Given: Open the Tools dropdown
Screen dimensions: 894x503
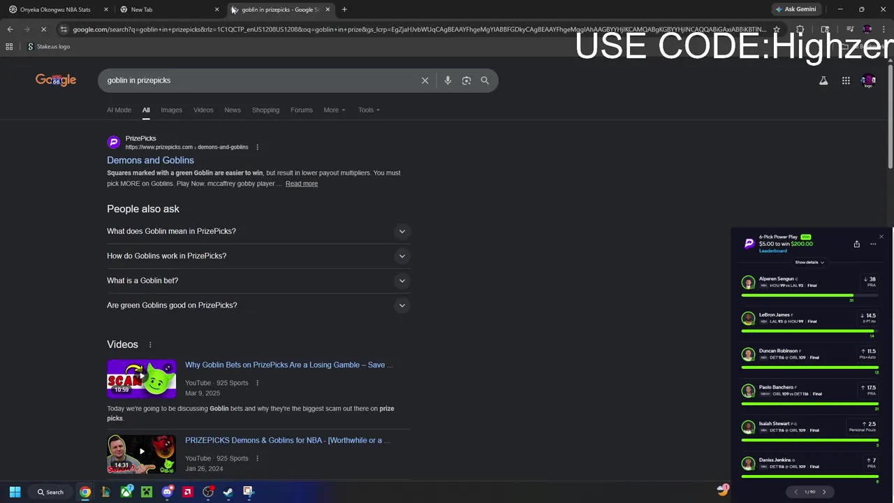Looking at the screenshot, I should pyautogui.click(x=369, y=110).
